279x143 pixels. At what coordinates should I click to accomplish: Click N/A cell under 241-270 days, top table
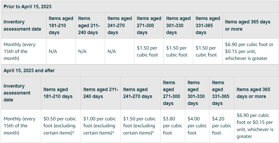tap(112, 52)
